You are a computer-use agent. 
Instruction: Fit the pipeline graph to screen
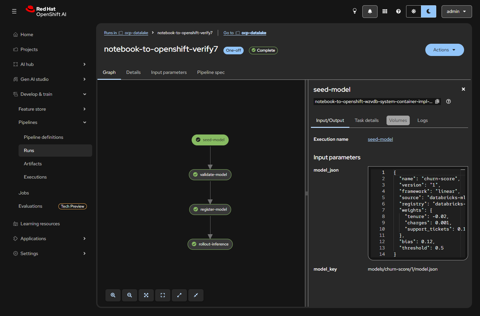pos(146,295)
